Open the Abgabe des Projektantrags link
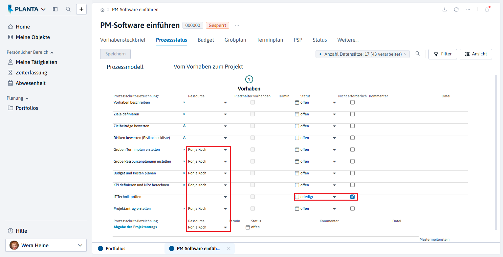The height and width of the screenshot is (257, 503). tap(135, 227)
